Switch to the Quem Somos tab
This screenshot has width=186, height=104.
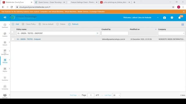click(50, 2)
